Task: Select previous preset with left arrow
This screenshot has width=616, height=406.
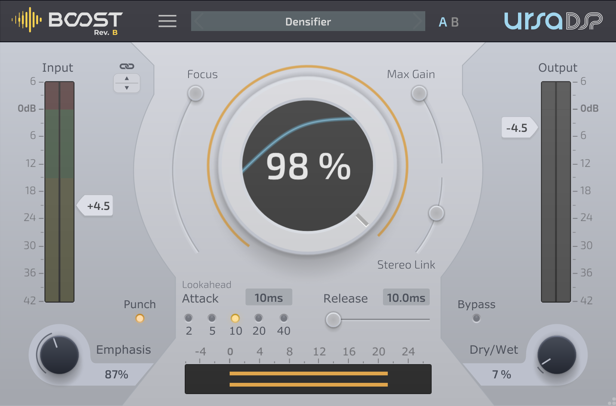Action: (x=199, y=21)
